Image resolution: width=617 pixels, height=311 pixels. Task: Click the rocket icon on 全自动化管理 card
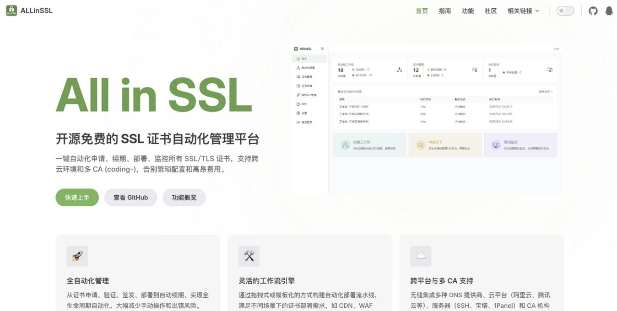pos(77,256)
